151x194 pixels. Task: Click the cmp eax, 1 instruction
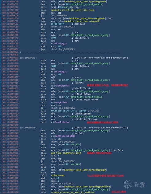coord(50,181)
